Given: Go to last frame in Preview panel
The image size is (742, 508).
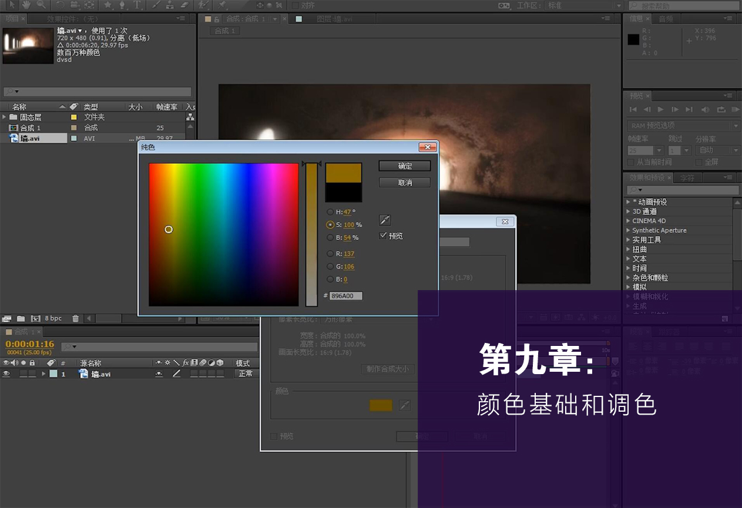Looking at the screenshot, I should click(689, 109).
